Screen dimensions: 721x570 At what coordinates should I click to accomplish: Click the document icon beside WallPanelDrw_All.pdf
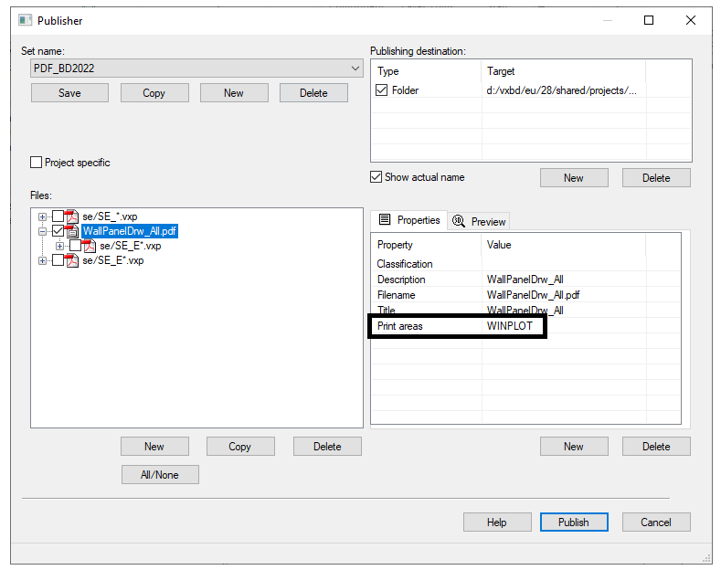pyautogui.click(x=72, y=231)
